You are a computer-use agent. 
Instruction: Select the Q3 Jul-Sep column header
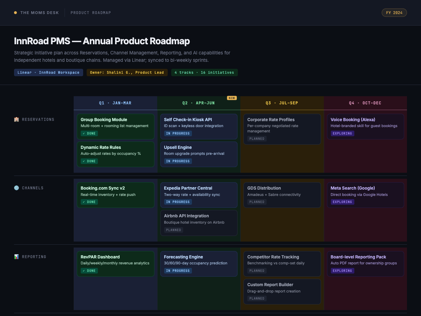[x=282, y=103]
